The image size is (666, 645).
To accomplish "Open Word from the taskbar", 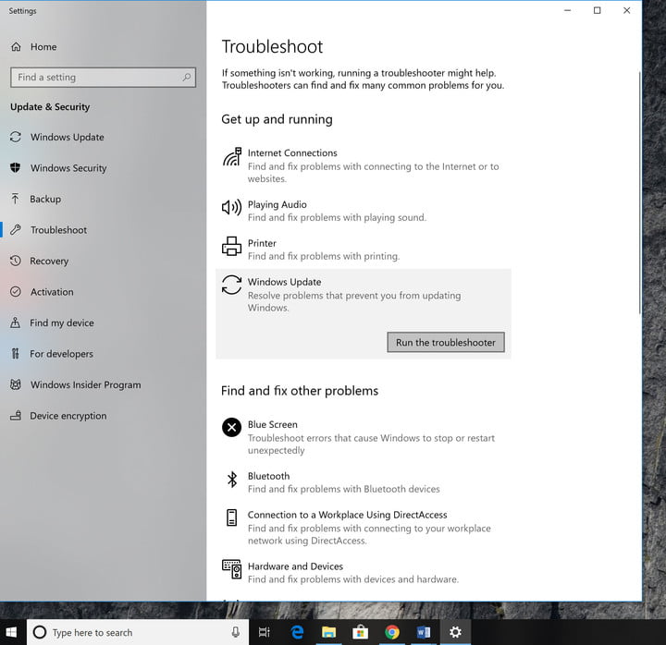I will click(x=424, y=632).
